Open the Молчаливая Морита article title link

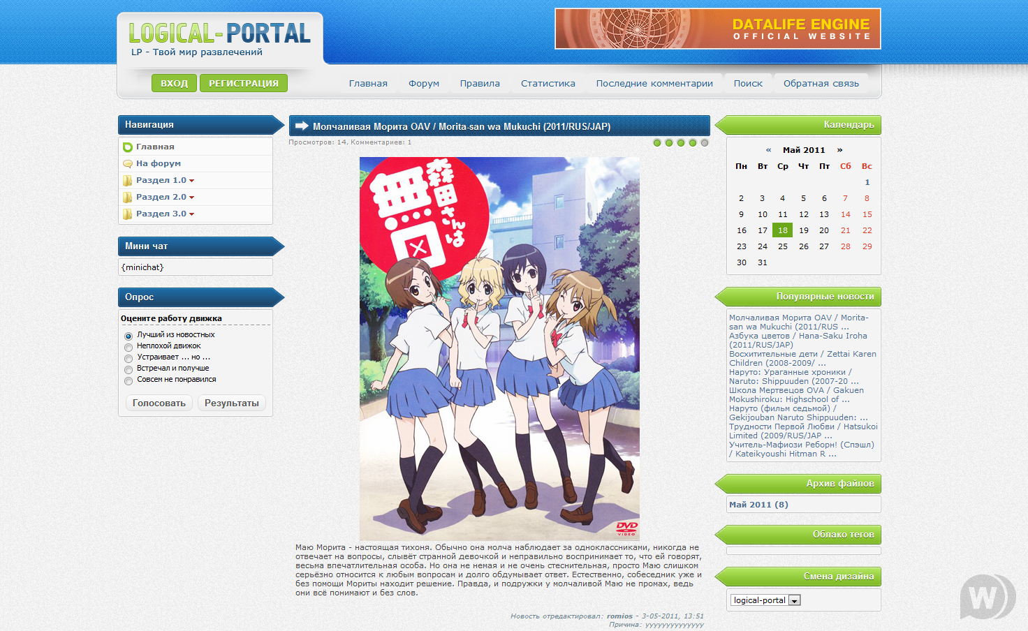(x=462, y=126)
